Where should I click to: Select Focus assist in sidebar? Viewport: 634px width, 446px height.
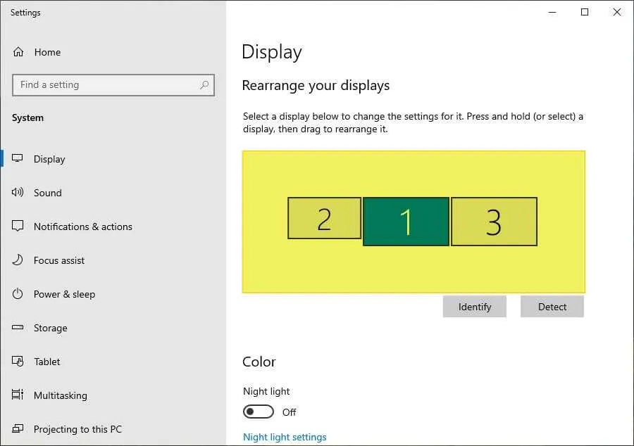[59, 260]
